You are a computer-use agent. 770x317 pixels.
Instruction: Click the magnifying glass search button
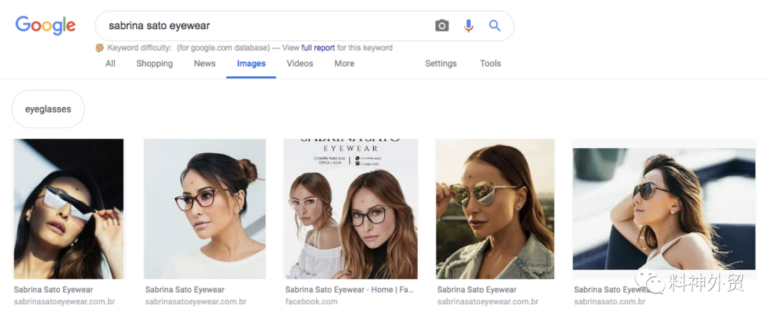(495, 26)
